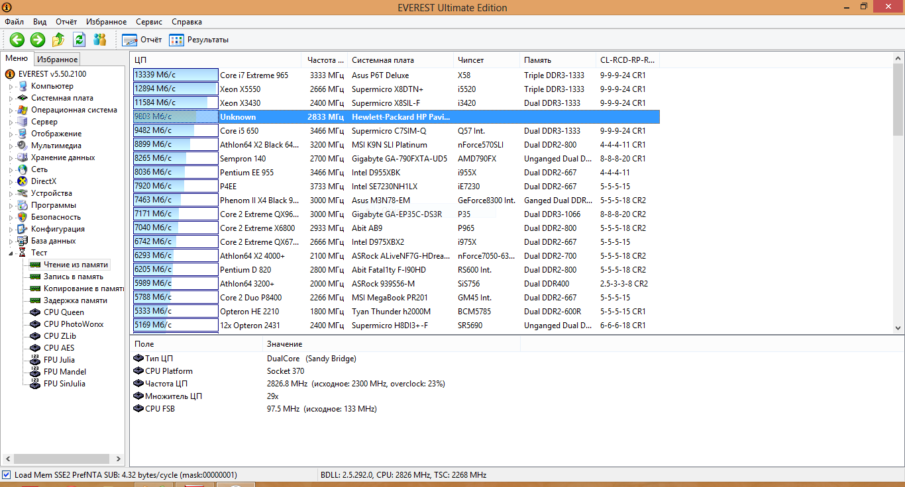
Task: Sort by the Частота column header
Action: pos(324,60)
